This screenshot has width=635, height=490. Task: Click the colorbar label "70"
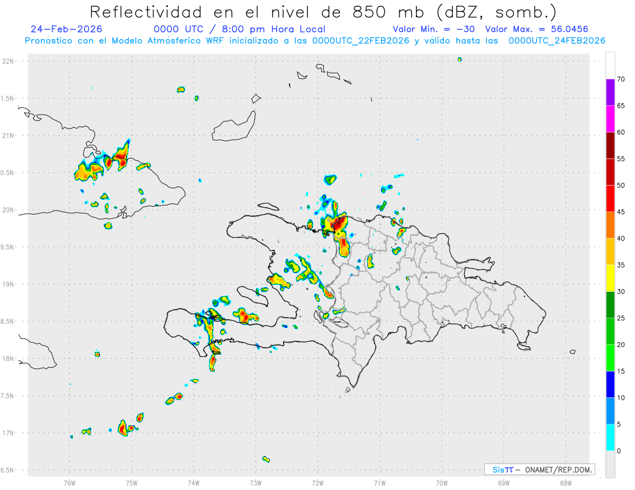click(x=621, y=79)
